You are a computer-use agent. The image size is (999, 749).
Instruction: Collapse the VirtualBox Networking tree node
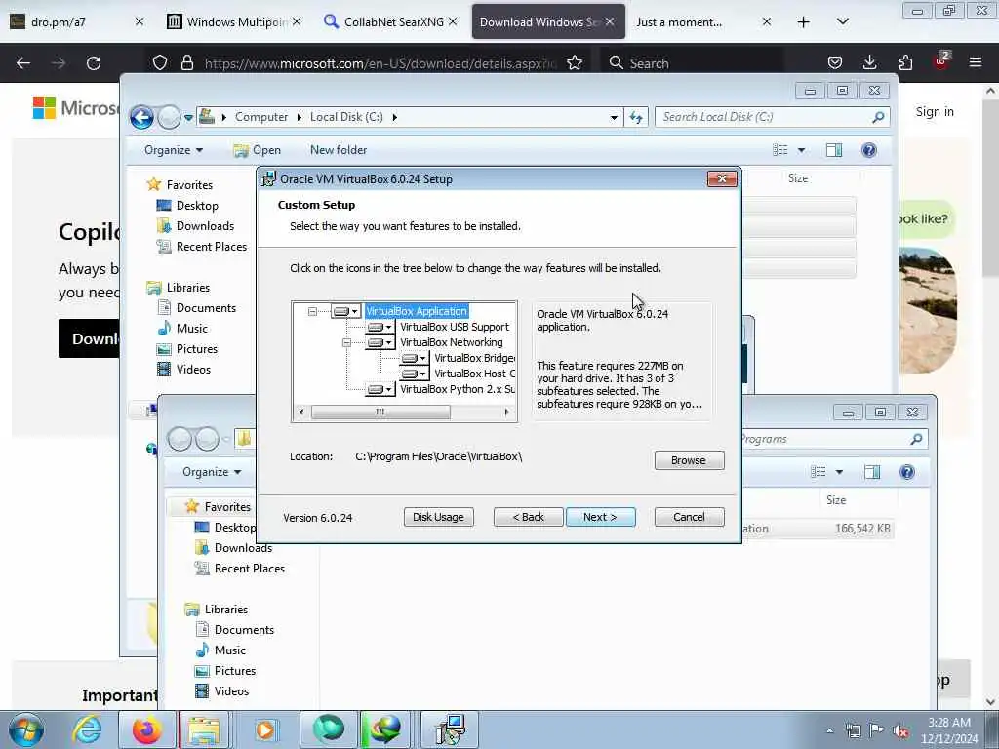point(346,342)
